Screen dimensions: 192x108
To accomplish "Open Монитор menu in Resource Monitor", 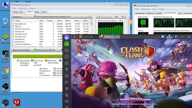I will tap(22, 8).
